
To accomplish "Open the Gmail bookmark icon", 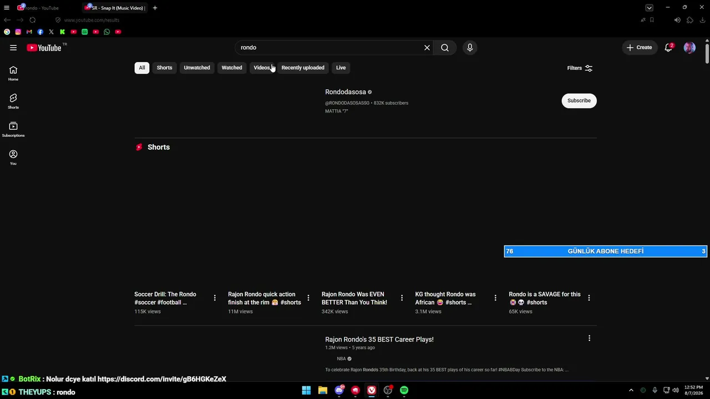I will tap(29, 32).
